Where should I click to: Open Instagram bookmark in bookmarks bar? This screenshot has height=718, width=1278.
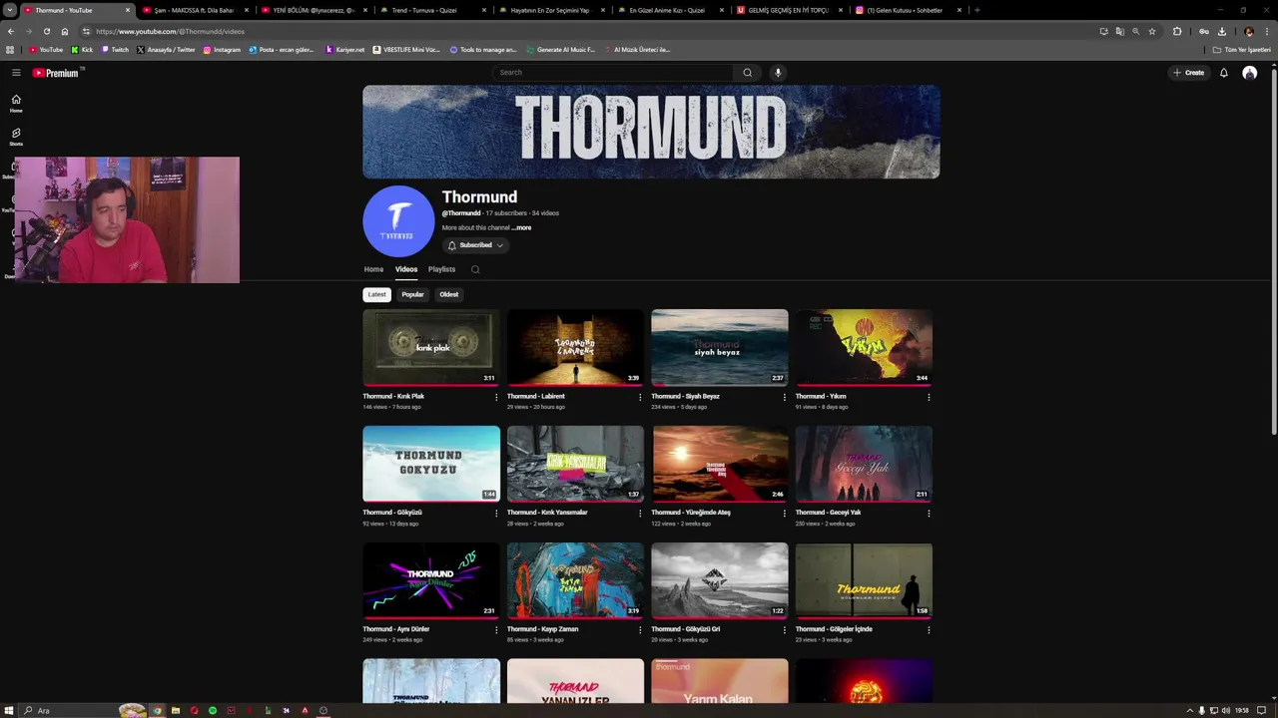222,49
